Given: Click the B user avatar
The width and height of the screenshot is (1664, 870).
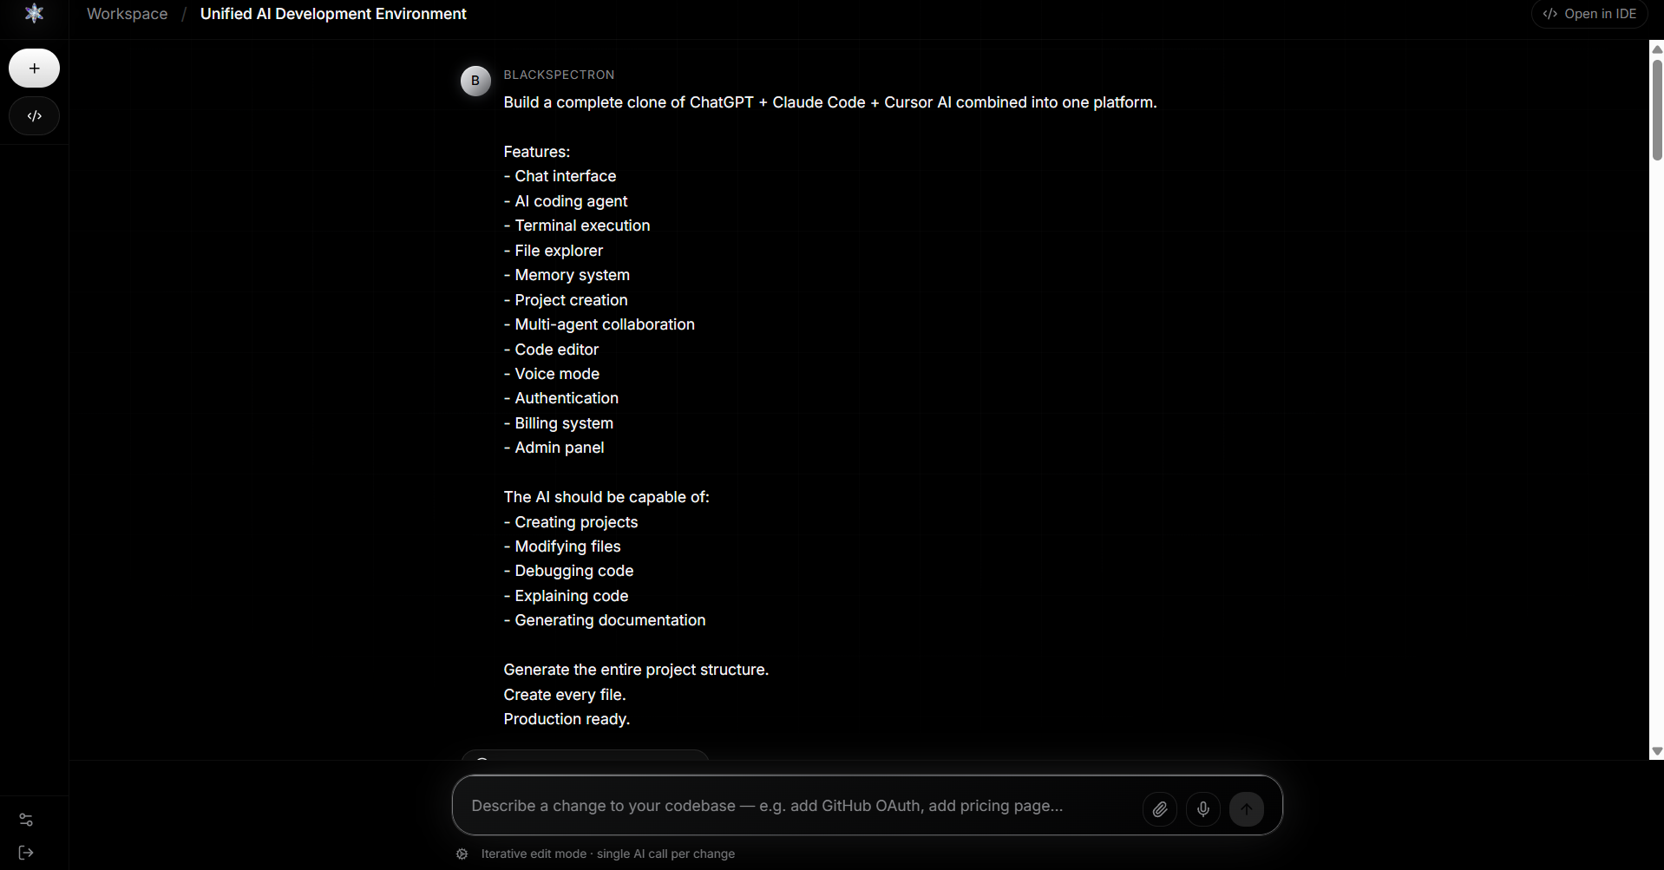Looking at the screenshot, I should [x=475, y=81].
